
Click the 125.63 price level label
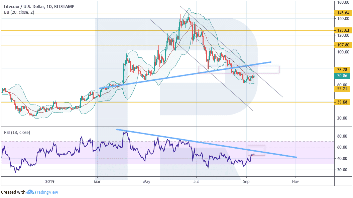(343, 30)
